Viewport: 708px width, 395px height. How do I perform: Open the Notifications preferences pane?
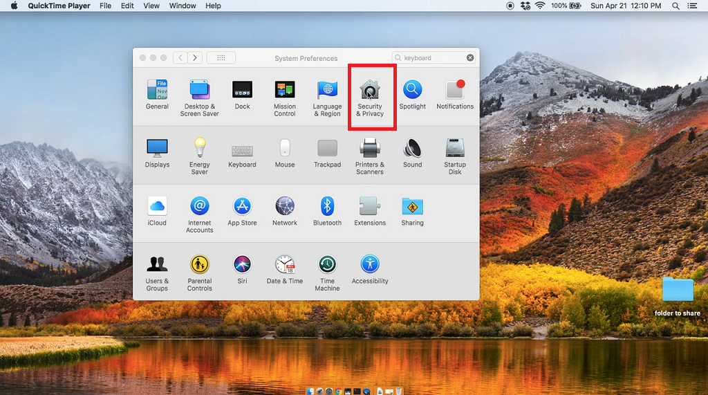point(455,94)
